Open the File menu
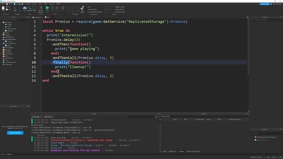283x159 pixels. (3, 4)
